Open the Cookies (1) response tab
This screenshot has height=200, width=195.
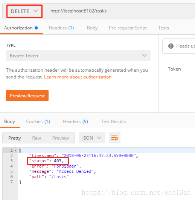(38, 122)
